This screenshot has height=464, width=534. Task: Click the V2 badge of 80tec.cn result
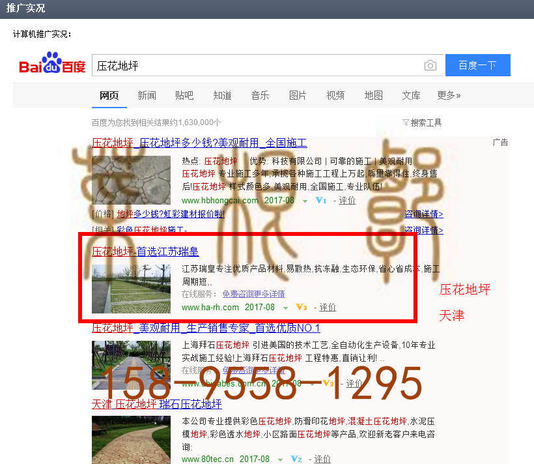tap(296, 459)
